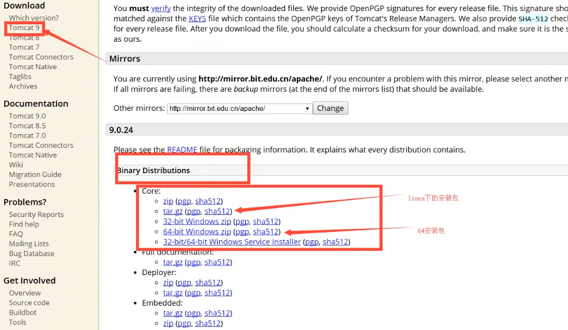Open the Buildbot link

coord(23,313)
